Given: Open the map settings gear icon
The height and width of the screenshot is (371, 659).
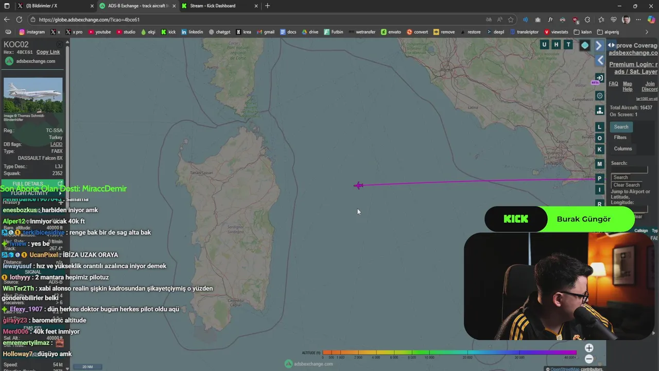Looking at the screenshot, I should click(x=599, y=96).
